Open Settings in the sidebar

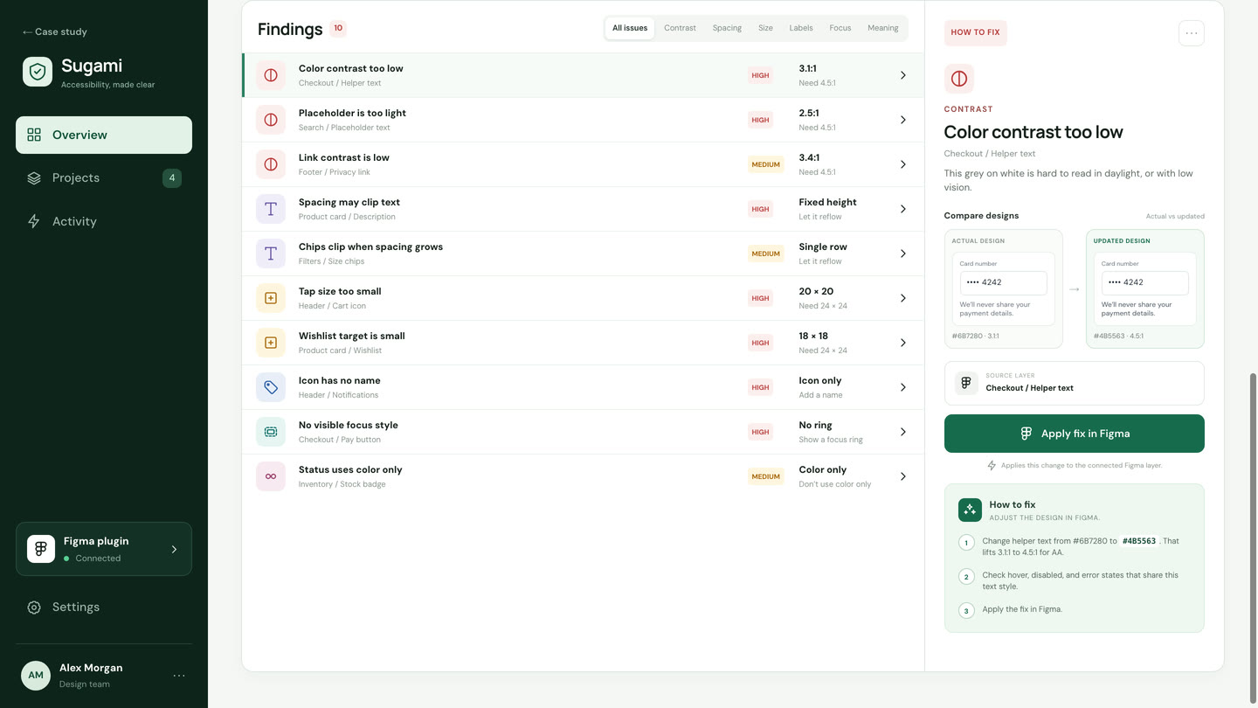(x=104, y=607)
